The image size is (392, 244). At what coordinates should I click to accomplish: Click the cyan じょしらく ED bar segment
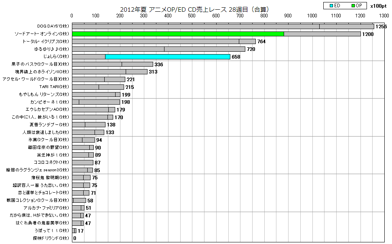pyautogui.click(x=167, y=57)
